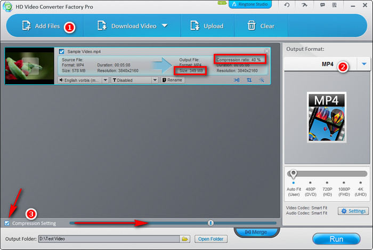Click the Download Video file icon
The height and width of the screenshot is (250, 373).
click(102, 26)
